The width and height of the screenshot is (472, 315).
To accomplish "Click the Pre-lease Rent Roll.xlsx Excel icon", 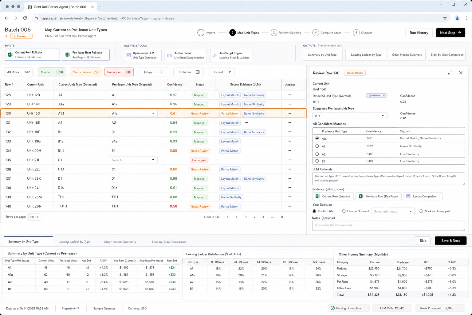I will (67, 54).
